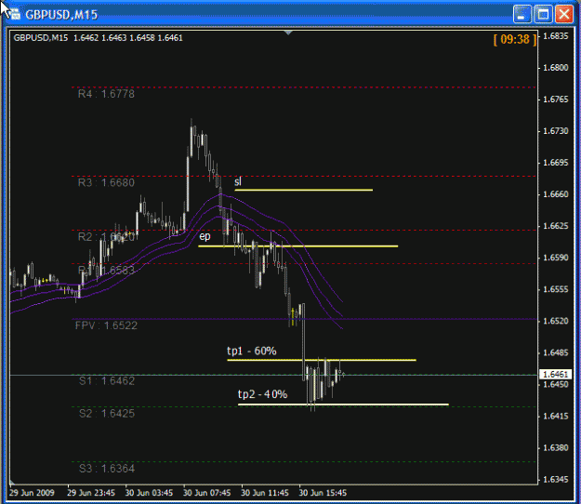Click the 1.6345 price scale value

555,480
